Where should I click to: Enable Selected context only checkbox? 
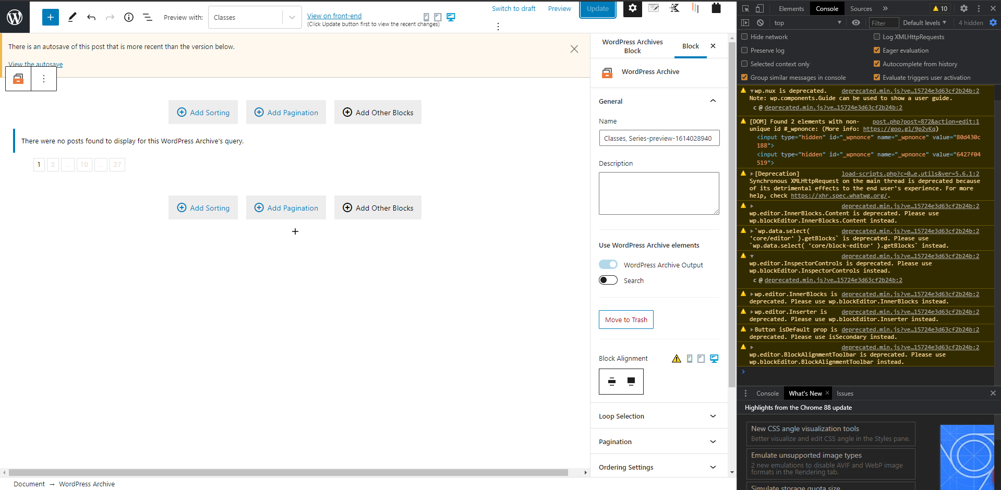click(745, 64)
